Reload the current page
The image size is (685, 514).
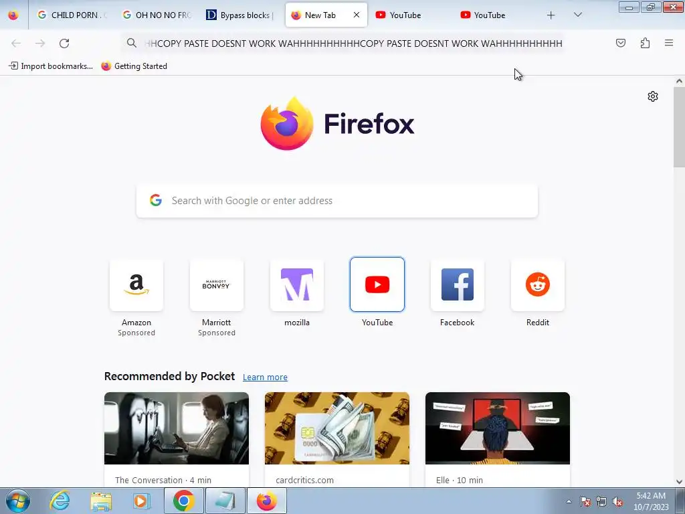tap(64, 44)
